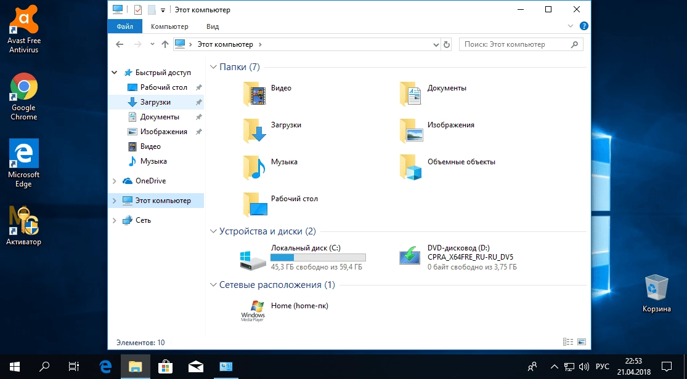Open the Объемные объекты folder
687x379 pixels.
point(448,167)
